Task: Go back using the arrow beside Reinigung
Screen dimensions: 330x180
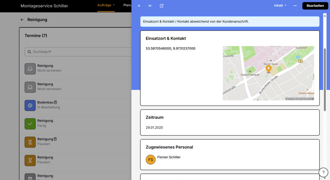Action: click(22, 20)
